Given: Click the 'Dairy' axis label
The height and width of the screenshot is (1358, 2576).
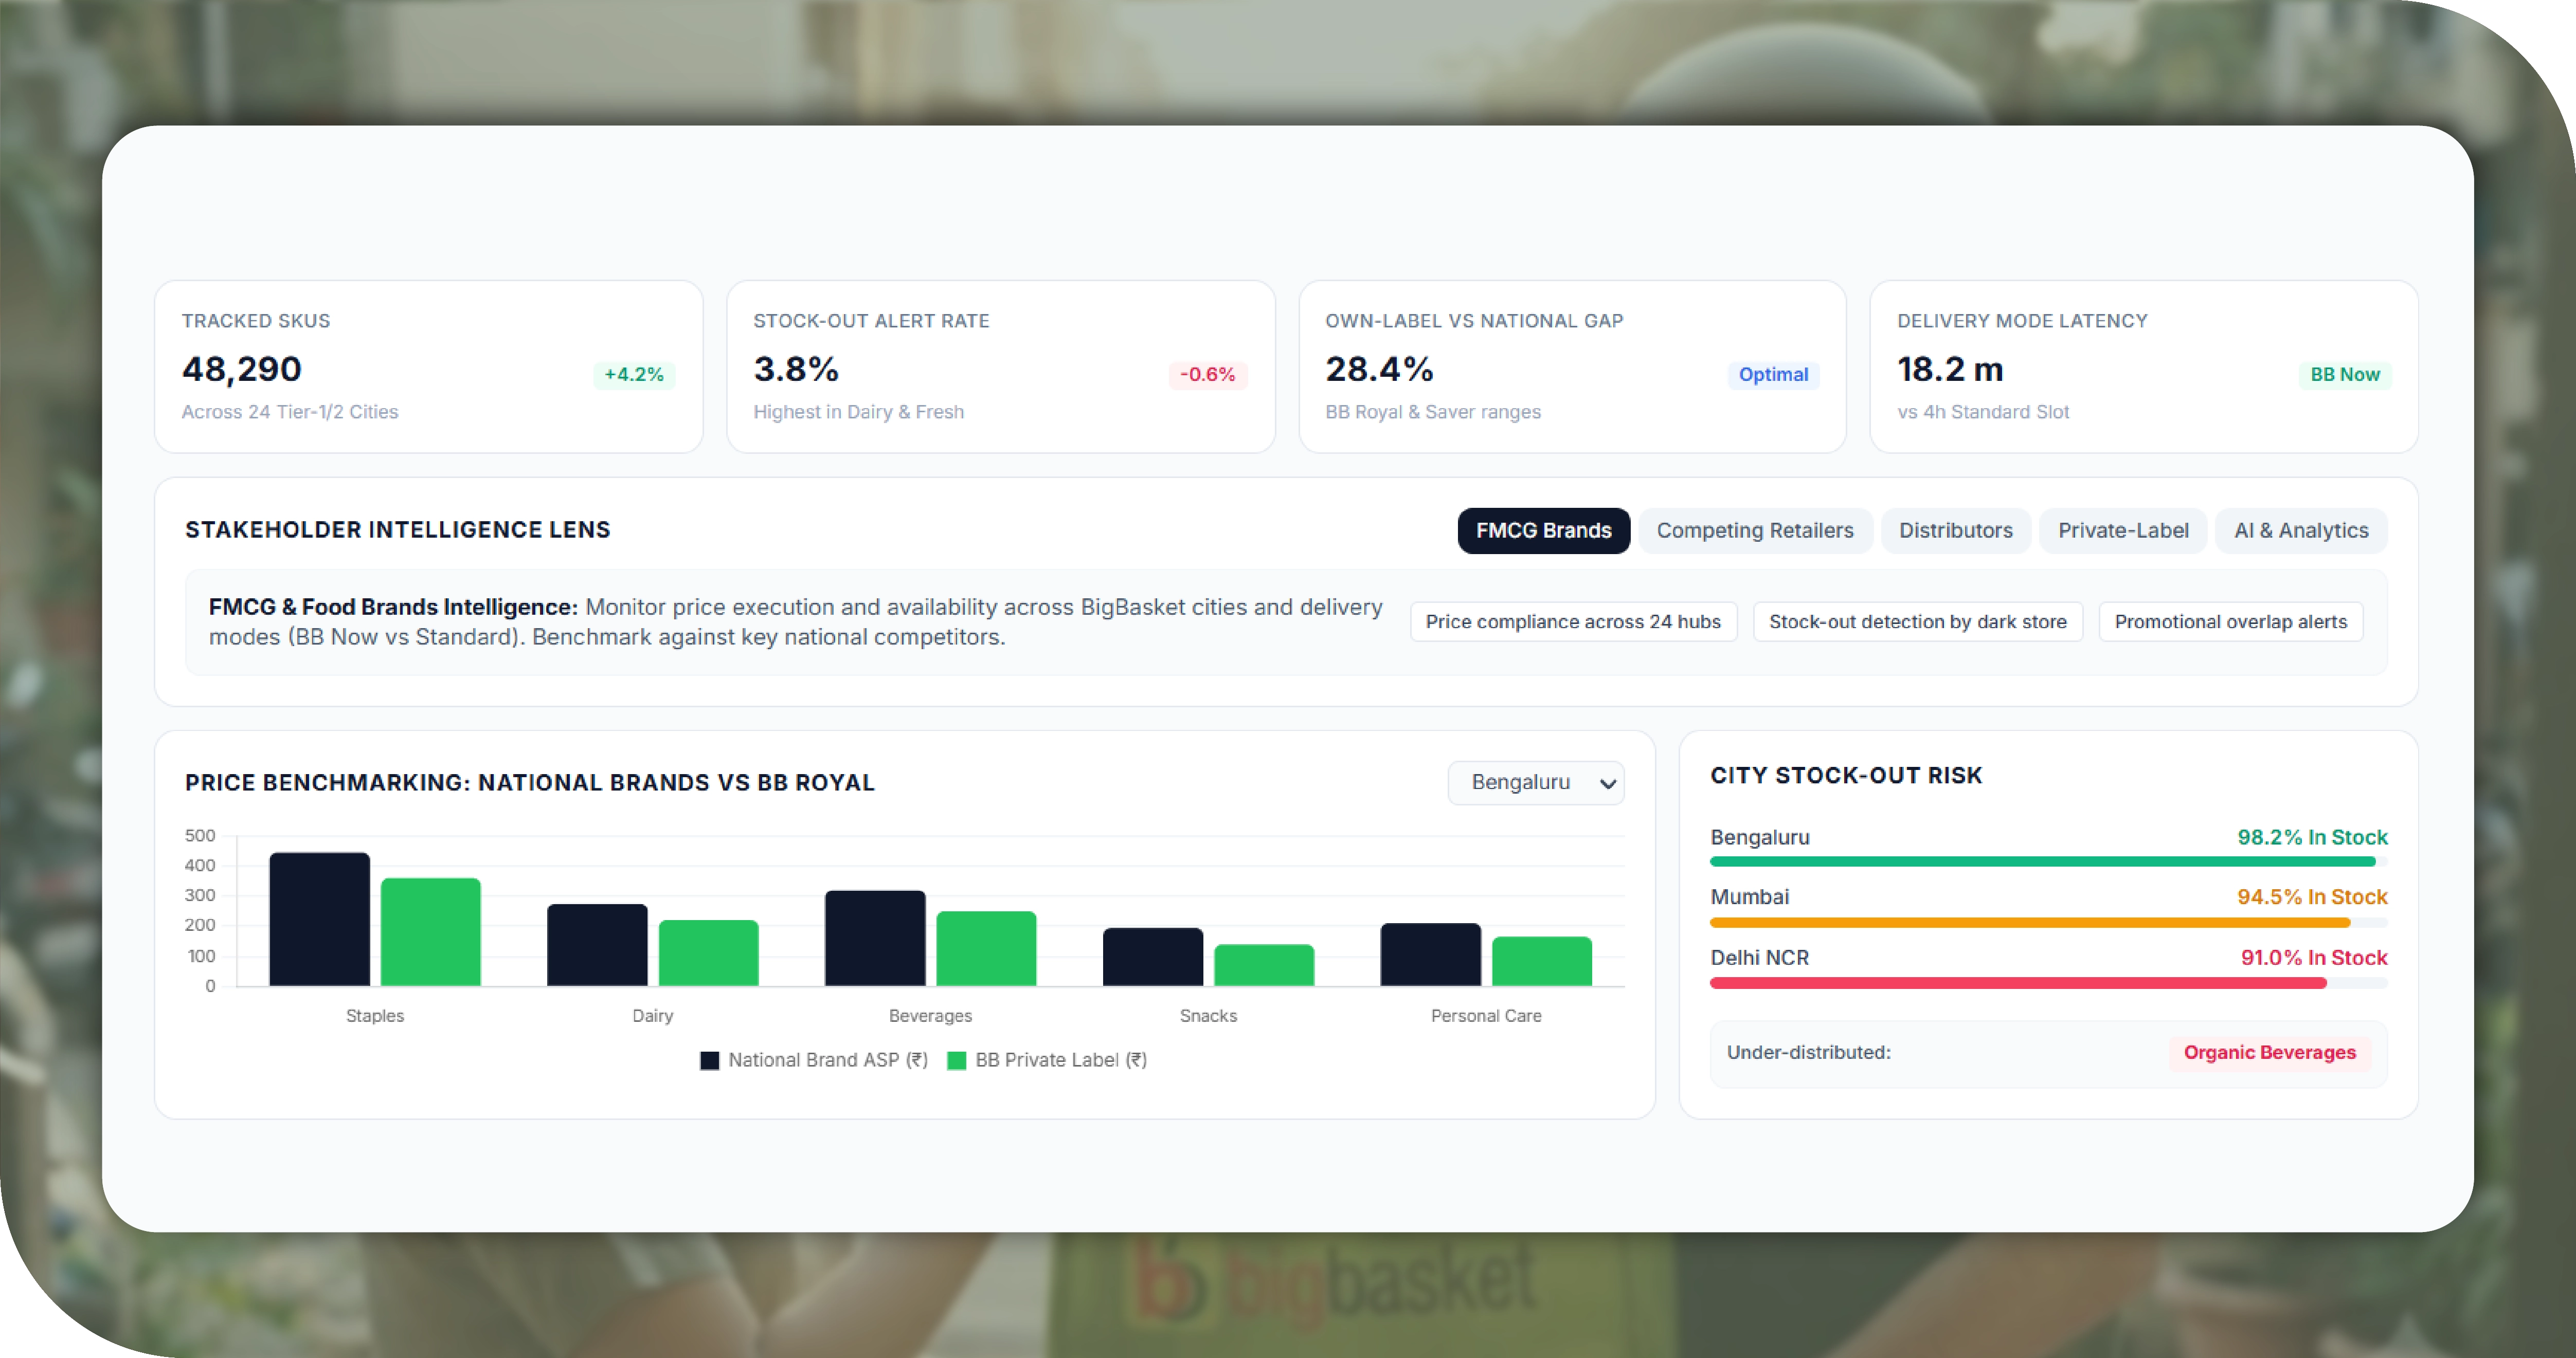Looking at the screenshot, I should pyautogui.click(x=653, y=1016).
